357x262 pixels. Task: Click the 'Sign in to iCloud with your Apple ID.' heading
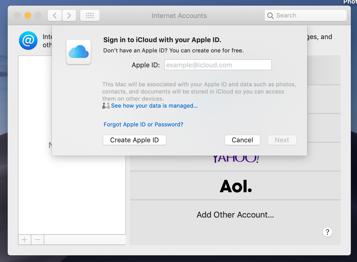(162, 40)
